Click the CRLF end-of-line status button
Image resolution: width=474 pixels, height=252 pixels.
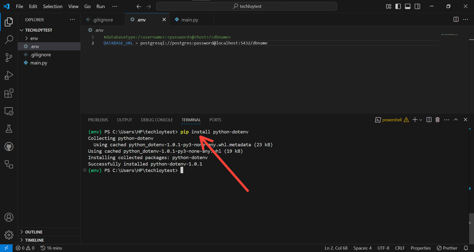400,248
